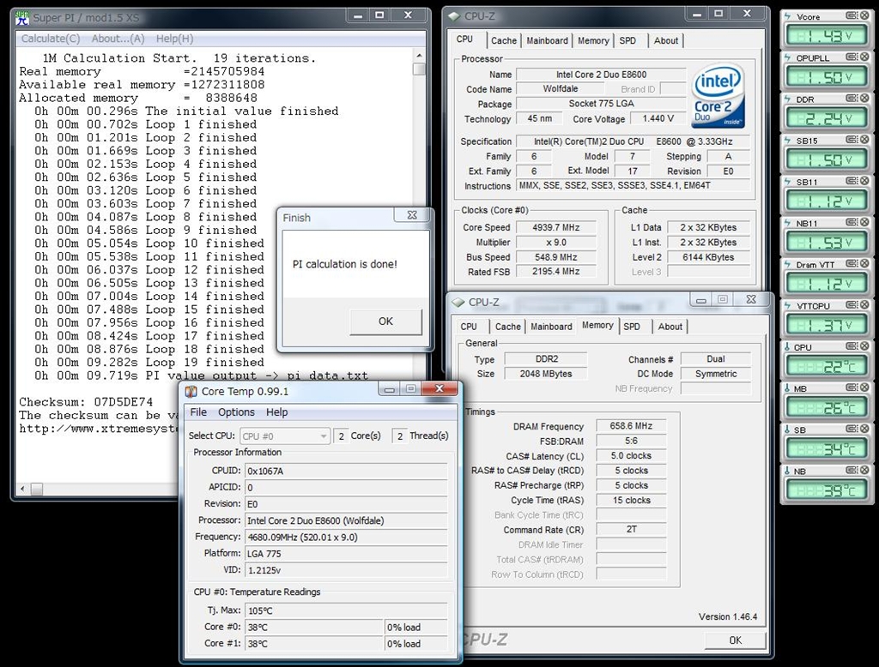Image resolution: width=879 pixels, height=667 pixels.
Task: Open the Help(H) menu in Super PI
Action: point(174,39)
